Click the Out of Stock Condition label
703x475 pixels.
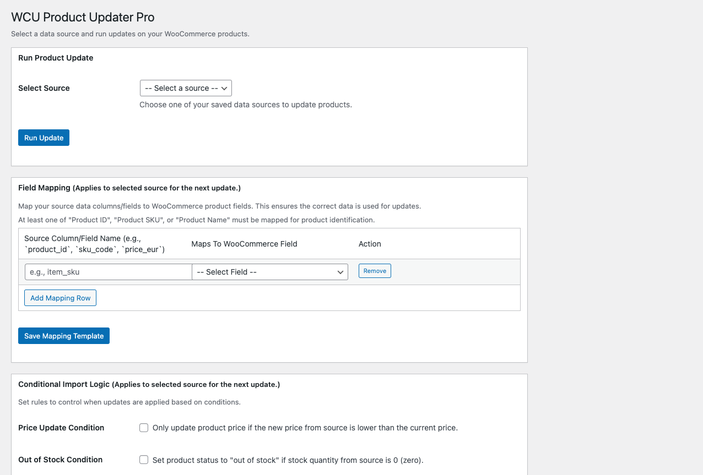coord(61,460)
